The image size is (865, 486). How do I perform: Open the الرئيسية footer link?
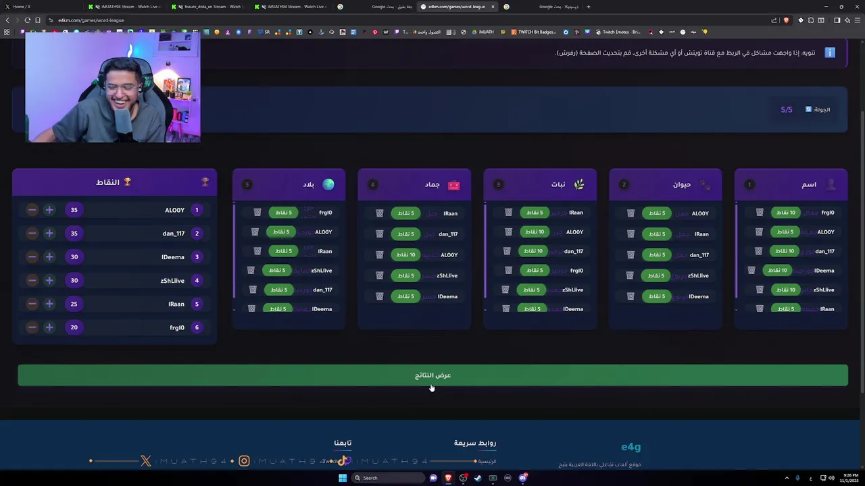click(x=487, y=462)
